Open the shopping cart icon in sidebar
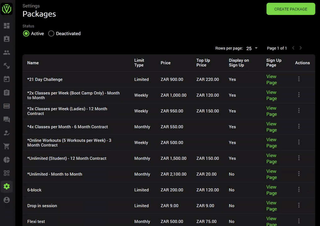This screenshot has height=226, width=320. point(7,146)
